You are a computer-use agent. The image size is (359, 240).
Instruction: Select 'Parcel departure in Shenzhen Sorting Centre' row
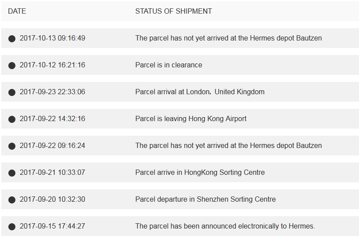click(x=180, y=199)
